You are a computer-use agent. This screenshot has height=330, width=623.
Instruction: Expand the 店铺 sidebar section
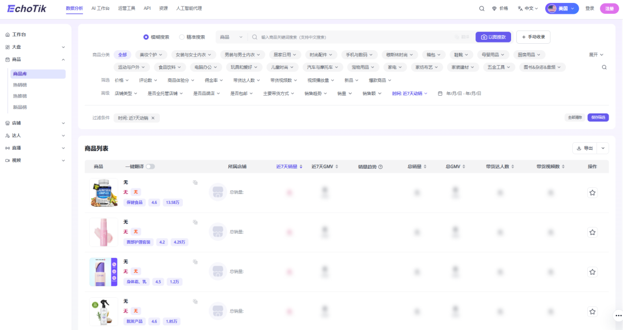coord(35,123)
